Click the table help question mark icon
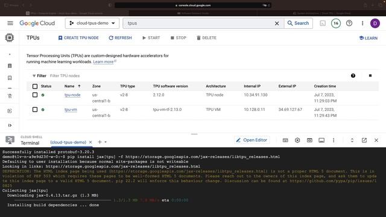386x217 pixels. click(353, 76)
